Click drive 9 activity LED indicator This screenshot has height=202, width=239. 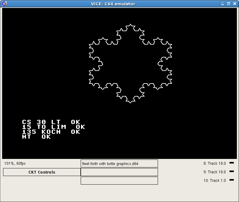231,171
